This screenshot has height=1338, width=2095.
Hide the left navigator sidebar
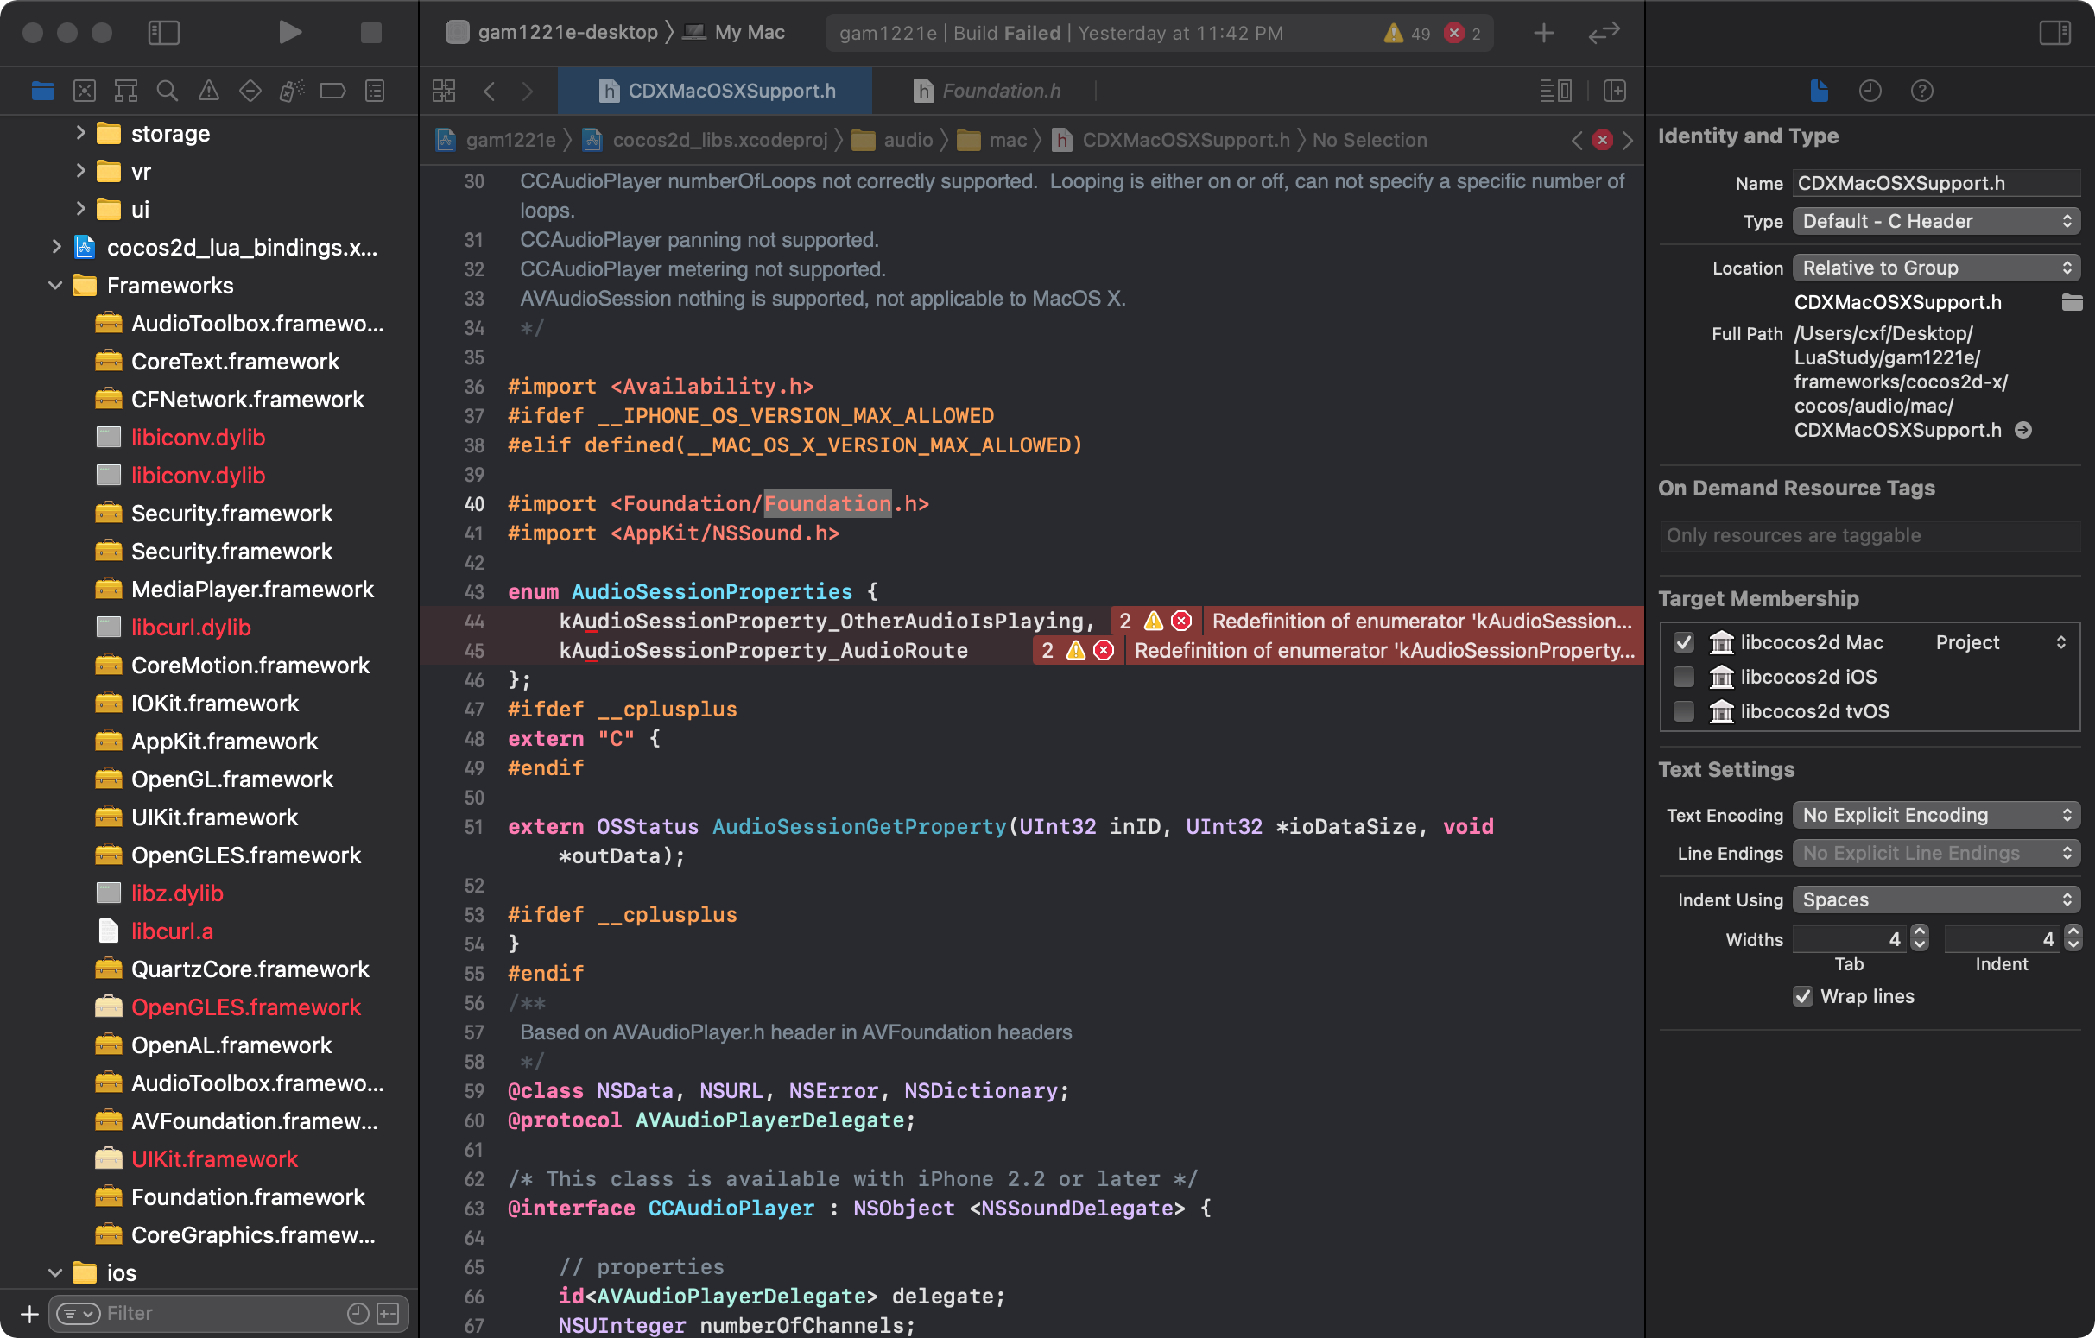[163, 33]
